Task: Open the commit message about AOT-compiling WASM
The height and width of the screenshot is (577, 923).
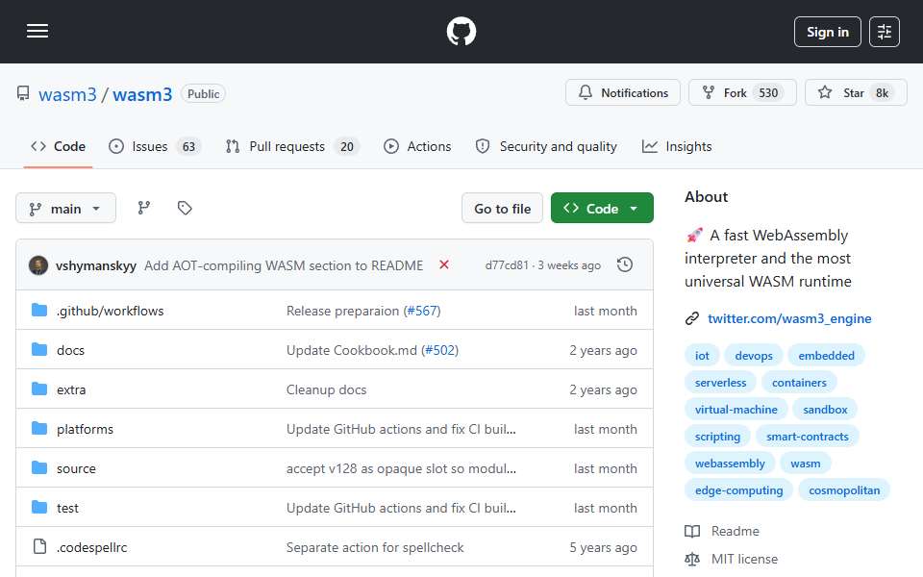Action: click(284, 265)
